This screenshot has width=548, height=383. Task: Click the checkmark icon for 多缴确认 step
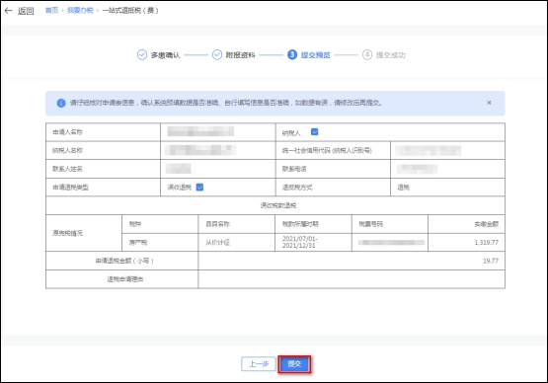pyautogui.click(x=142, y=55)
